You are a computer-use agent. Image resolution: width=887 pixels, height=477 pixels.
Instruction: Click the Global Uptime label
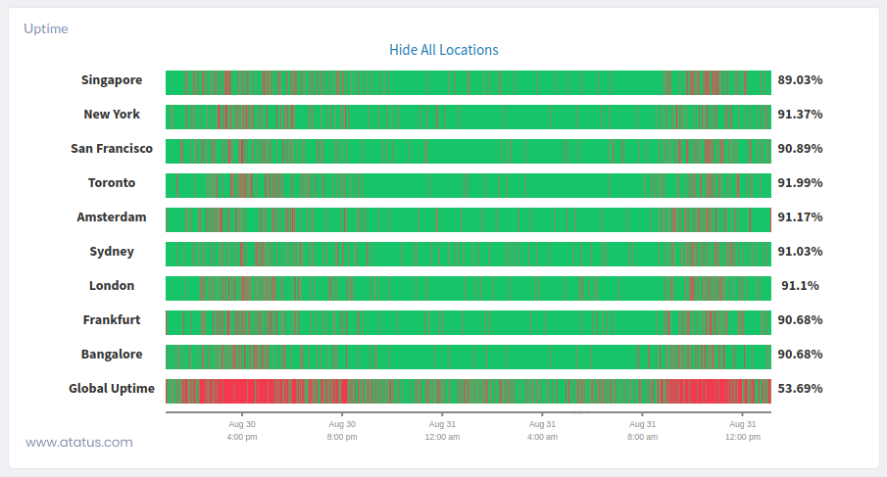point(112,388)
